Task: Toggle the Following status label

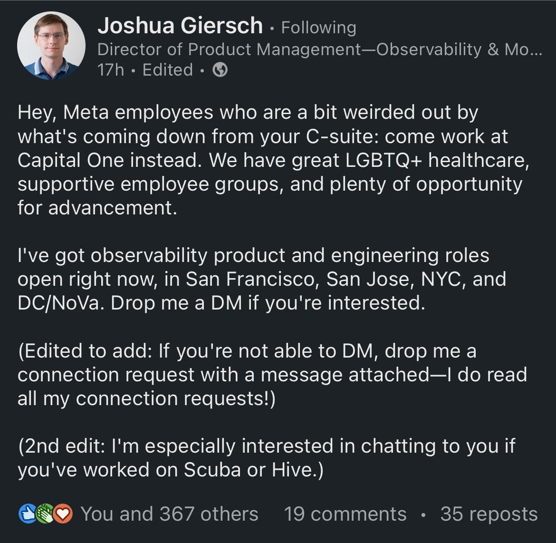Action: click(x=319, y=27)
